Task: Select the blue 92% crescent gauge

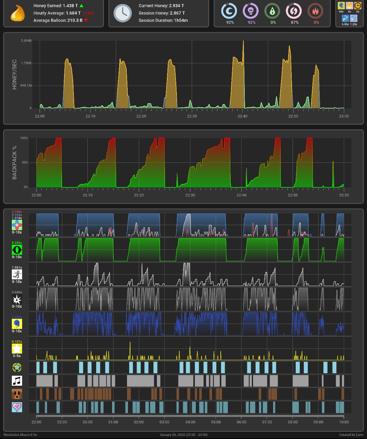Action: click(x=230, y=11)
